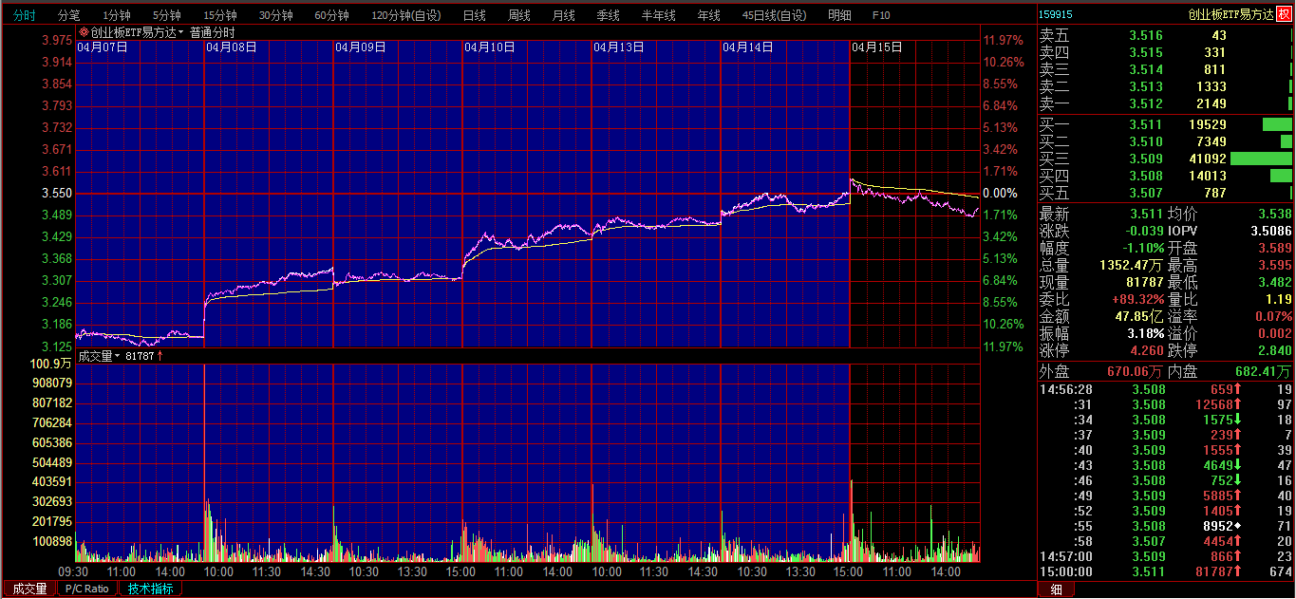Click the 卖一 row price 3.512
The image size is (1296, 599).
point(1145,104)
